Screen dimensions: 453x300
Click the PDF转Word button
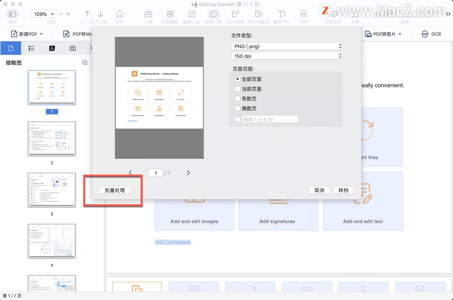click(78, 34)
